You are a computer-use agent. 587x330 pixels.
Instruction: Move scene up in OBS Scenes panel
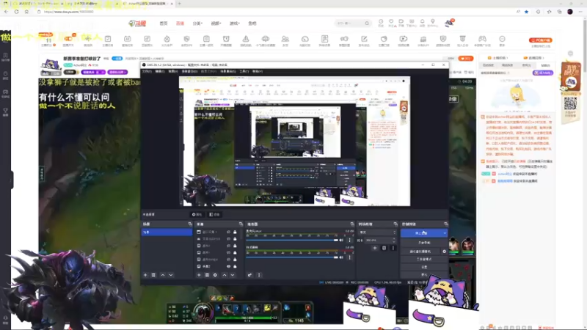click(162, 275)
